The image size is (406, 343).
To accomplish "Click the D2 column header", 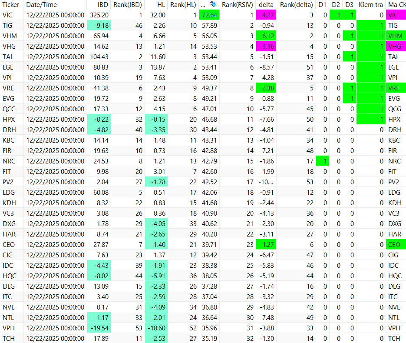I will pyautogui.click(x=336, y=5).
